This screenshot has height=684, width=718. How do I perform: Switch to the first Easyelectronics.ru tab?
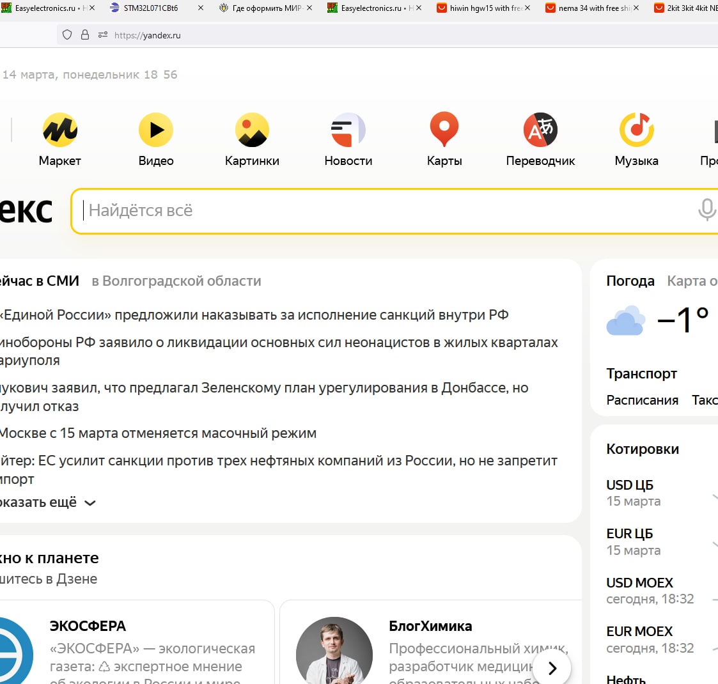45,8
